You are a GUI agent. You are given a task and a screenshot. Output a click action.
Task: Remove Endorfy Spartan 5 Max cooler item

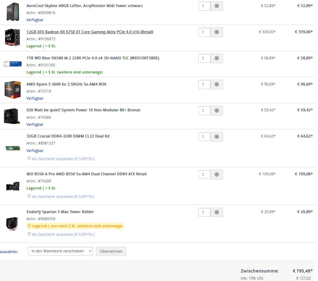[217, 212]
